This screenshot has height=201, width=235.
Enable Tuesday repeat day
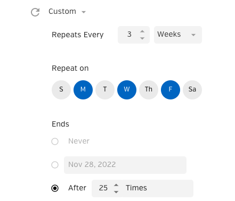click(105, 90)
